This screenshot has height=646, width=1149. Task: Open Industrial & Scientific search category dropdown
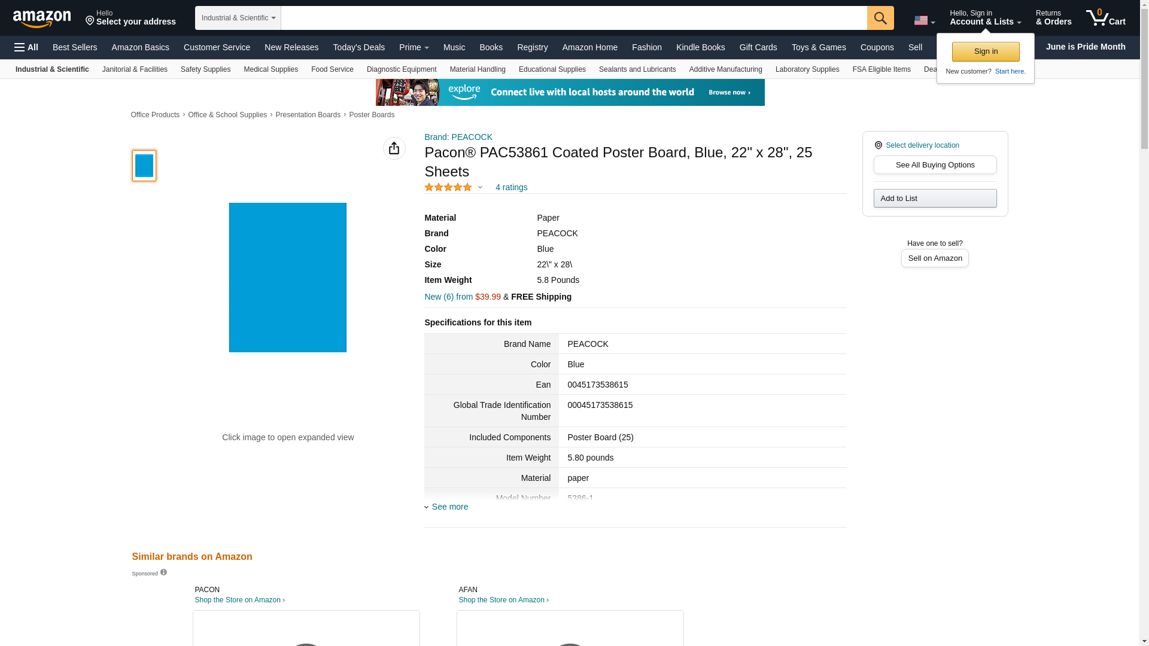(238, 18)
